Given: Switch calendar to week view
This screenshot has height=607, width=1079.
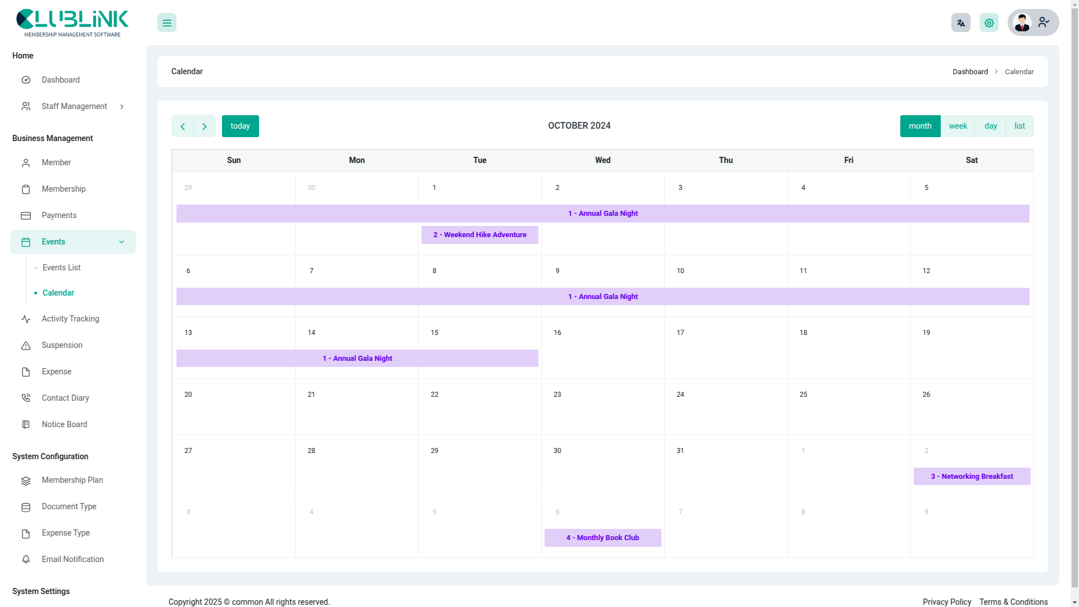Looking at the screenshot, I should tap(958, 126).
